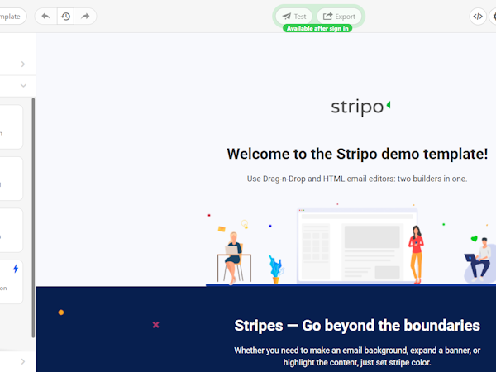Expand the bottom sidebar chevron section
Viewport: 496px width, 372px height.
pos(23,361)
